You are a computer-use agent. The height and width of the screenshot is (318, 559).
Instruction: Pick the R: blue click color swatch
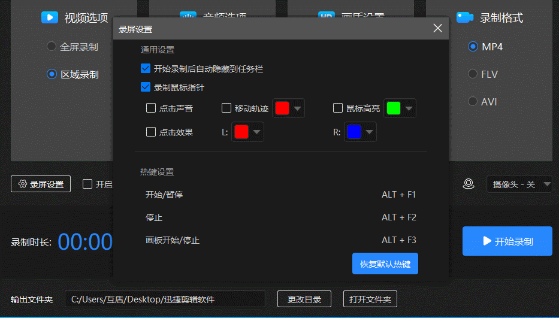[354, 132]
